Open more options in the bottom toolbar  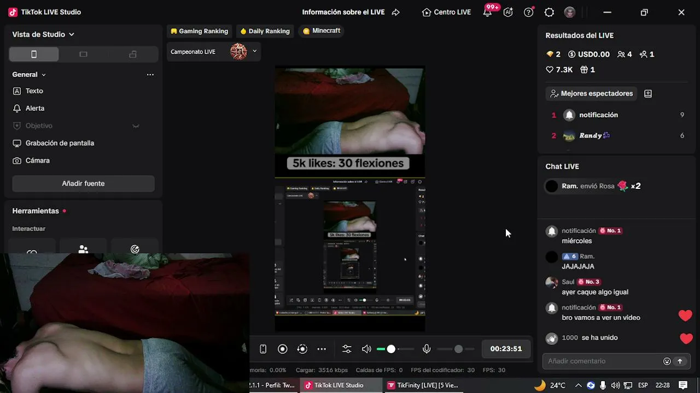pos(322,349)
